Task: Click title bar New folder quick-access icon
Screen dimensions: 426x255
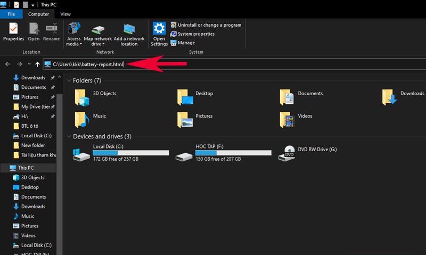Action: pyautogui.click(x=26, y=5)
